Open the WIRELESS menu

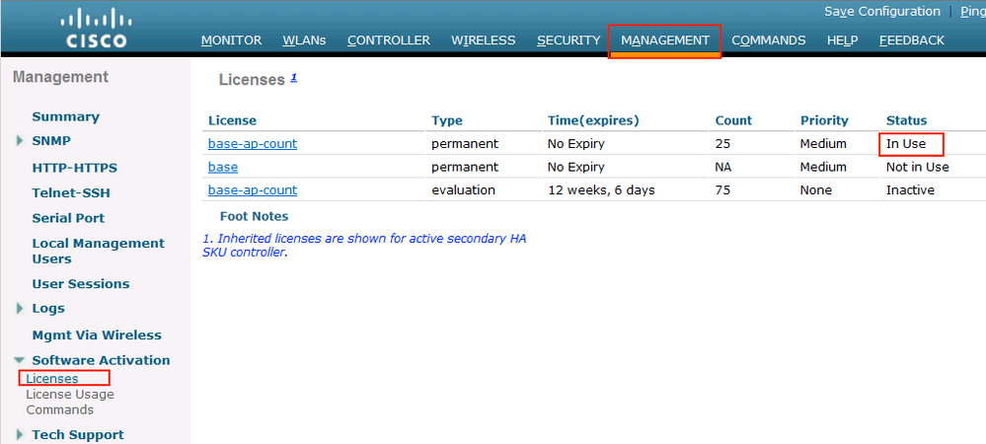(x=483, y=40)
